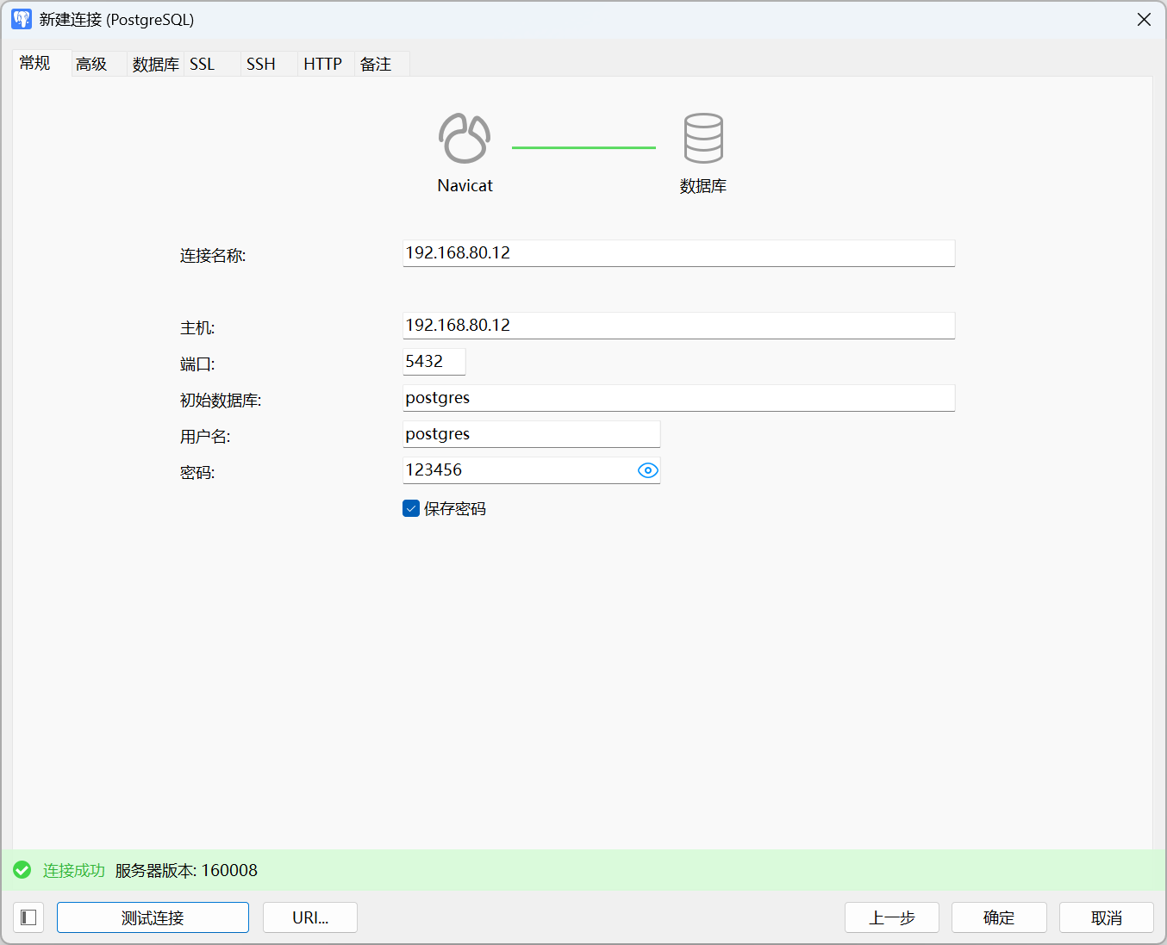Switch to the 高级 tab
Viewport: 1167px width, 945px height.
click(x=91, y=64)
